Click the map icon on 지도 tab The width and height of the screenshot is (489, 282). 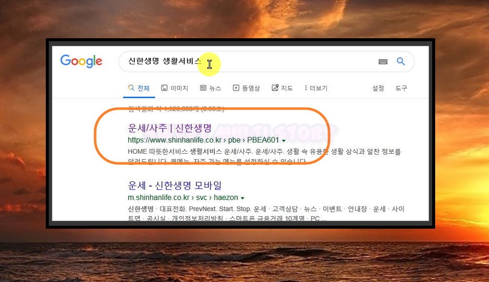pos(275,88)
